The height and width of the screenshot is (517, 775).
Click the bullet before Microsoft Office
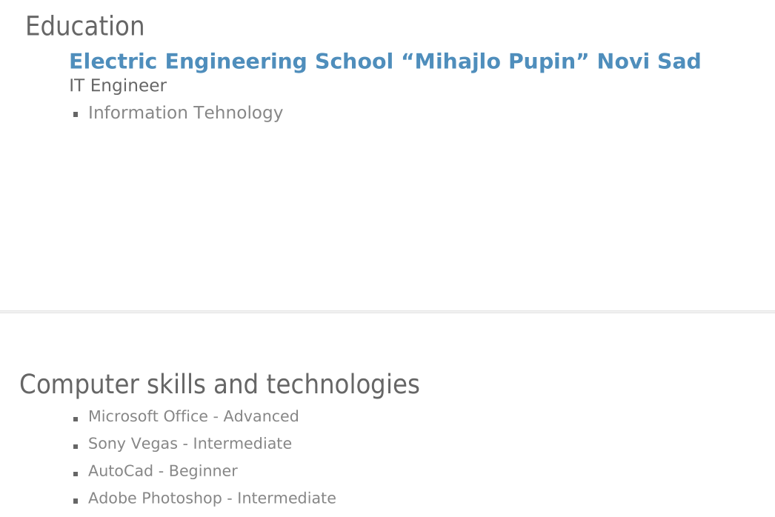(x=76, y=419)
